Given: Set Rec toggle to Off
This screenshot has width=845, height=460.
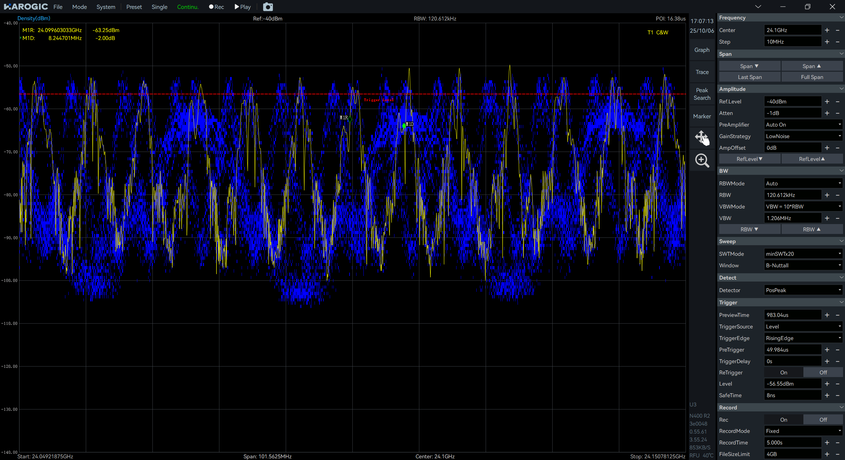Looking at the screenshot, I should click(x=823, y=420).
